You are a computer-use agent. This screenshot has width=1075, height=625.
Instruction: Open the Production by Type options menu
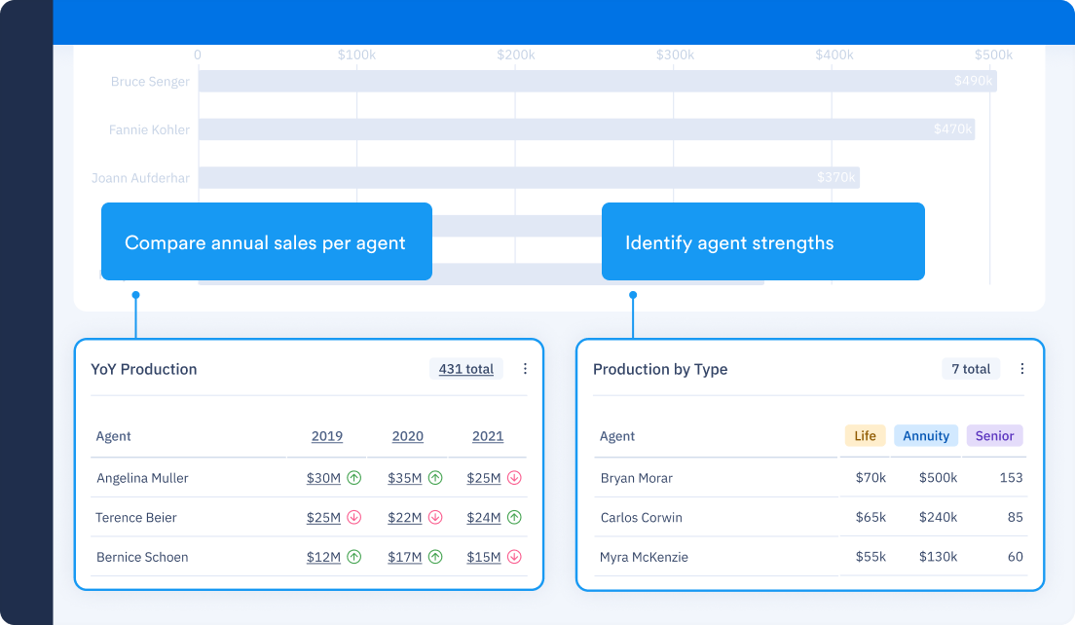pos(1021,369)
